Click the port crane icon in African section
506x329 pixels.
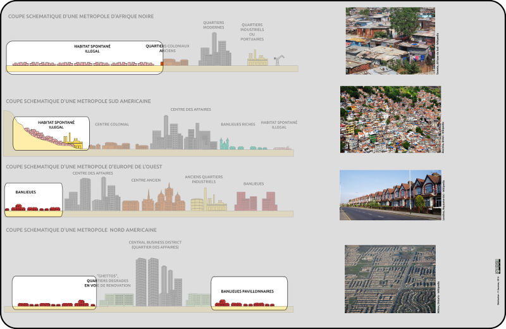click(278, 60)
